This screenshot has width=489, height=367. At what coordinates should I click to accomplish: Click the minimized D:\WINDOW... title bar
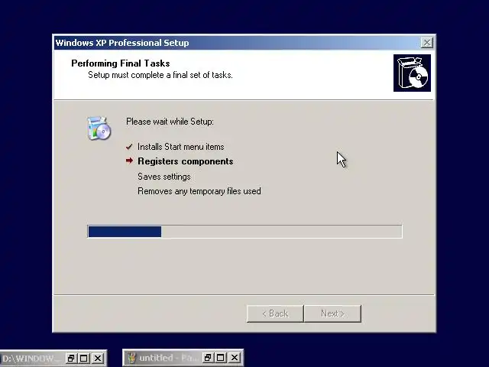pos(31,358)
